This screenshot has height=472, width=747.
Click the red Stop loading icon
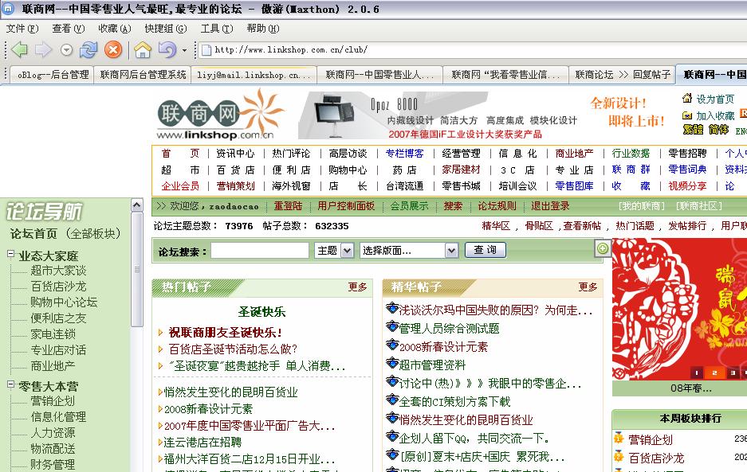pos(113,49)
